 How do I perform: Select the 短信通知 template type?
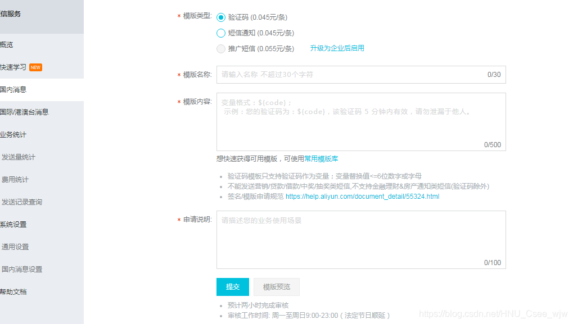[221, 33]
